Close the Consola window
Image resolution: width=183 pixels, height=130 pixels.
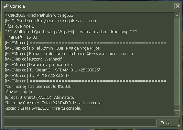[178, 6]
